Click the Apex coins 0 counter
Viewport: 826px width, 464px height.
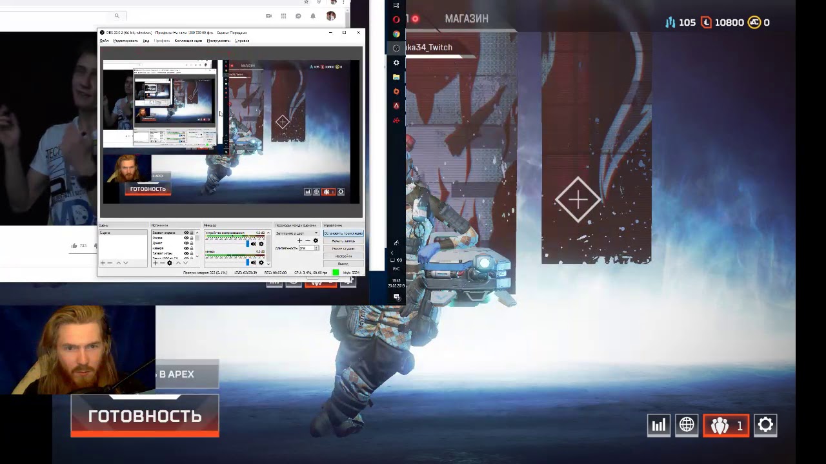pyautogui.click(x=759, y=22)
